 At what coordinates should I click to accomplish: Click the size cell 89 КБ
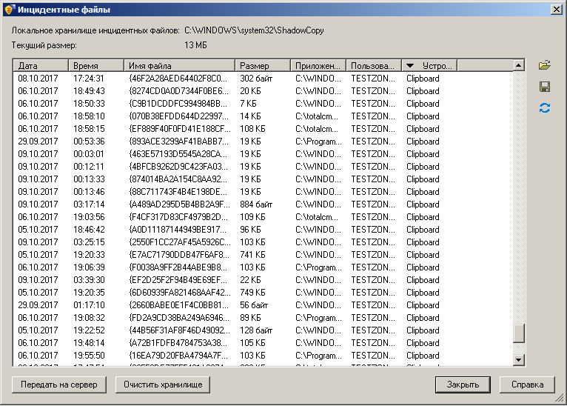pyautogui.click(x=250, y=318)
